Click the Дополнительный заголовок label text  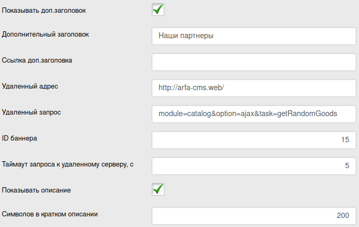(46, 34)
